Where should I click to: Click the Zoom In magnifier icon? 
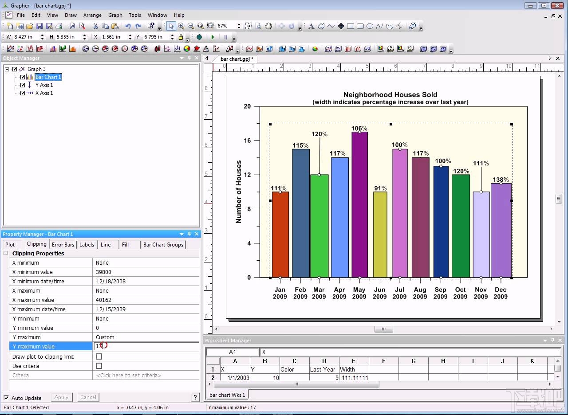pos(181,26)
